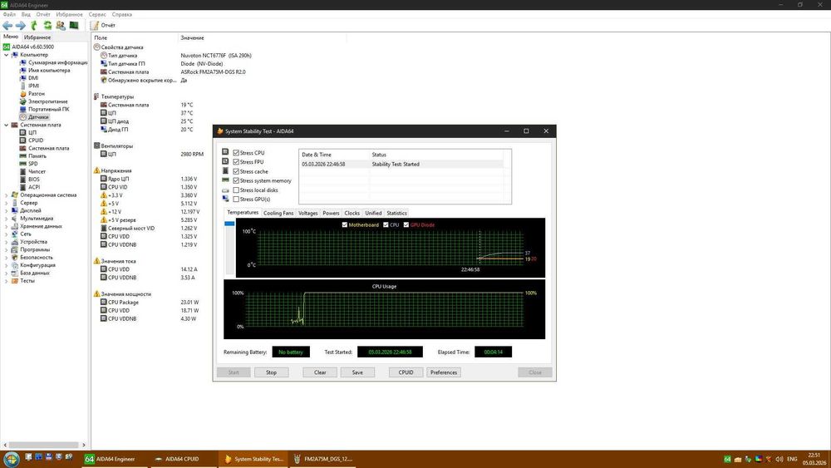Enable the Stress local disks checkbox
The image size is (831, 468).
[x=236, y=190]
